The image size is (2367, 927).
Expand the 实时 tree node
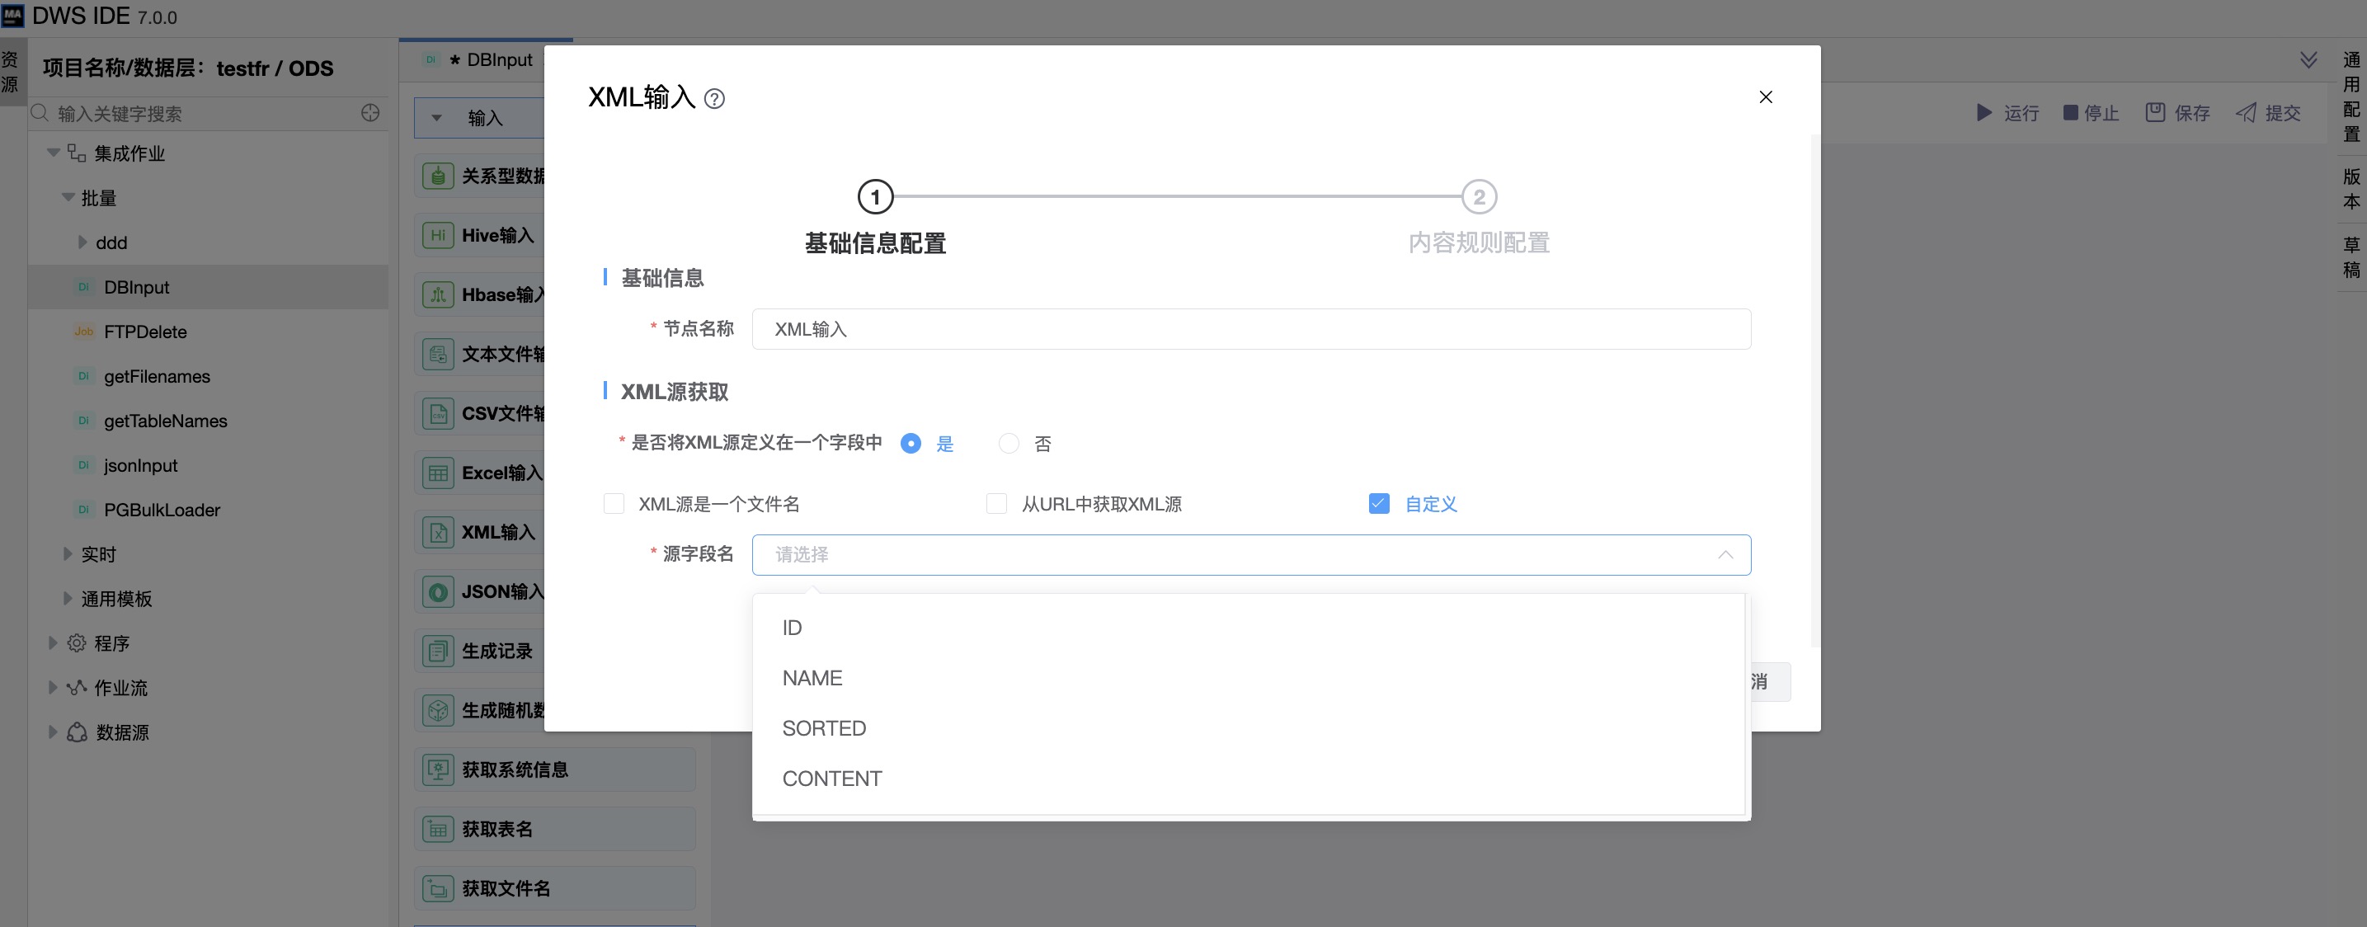coord(68,554)
